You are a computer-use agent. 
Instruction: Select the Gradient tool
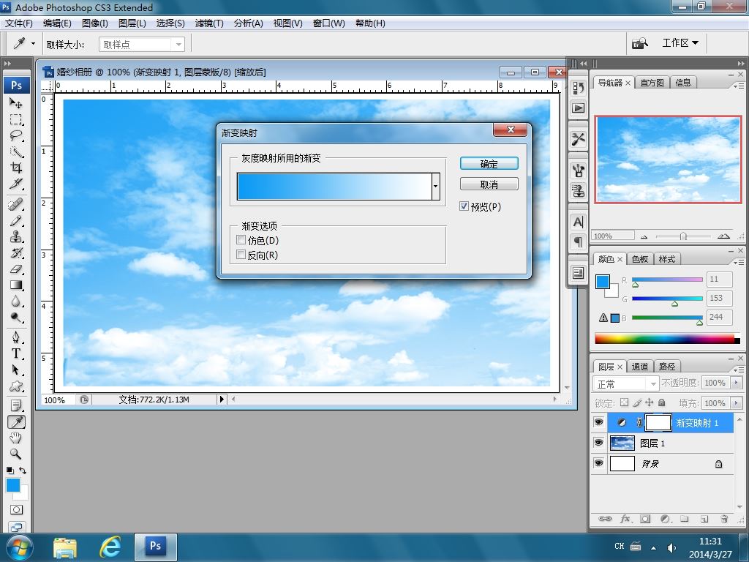[16, 285]
